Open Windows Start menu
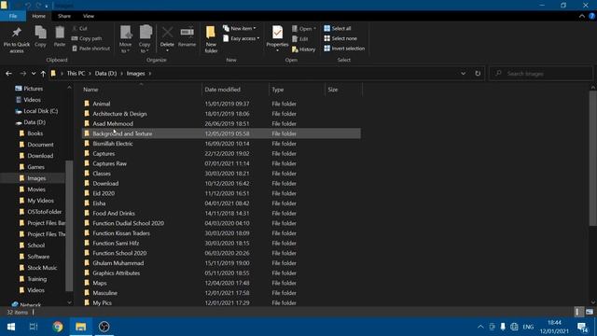597x336 pixels. point(11,327)
